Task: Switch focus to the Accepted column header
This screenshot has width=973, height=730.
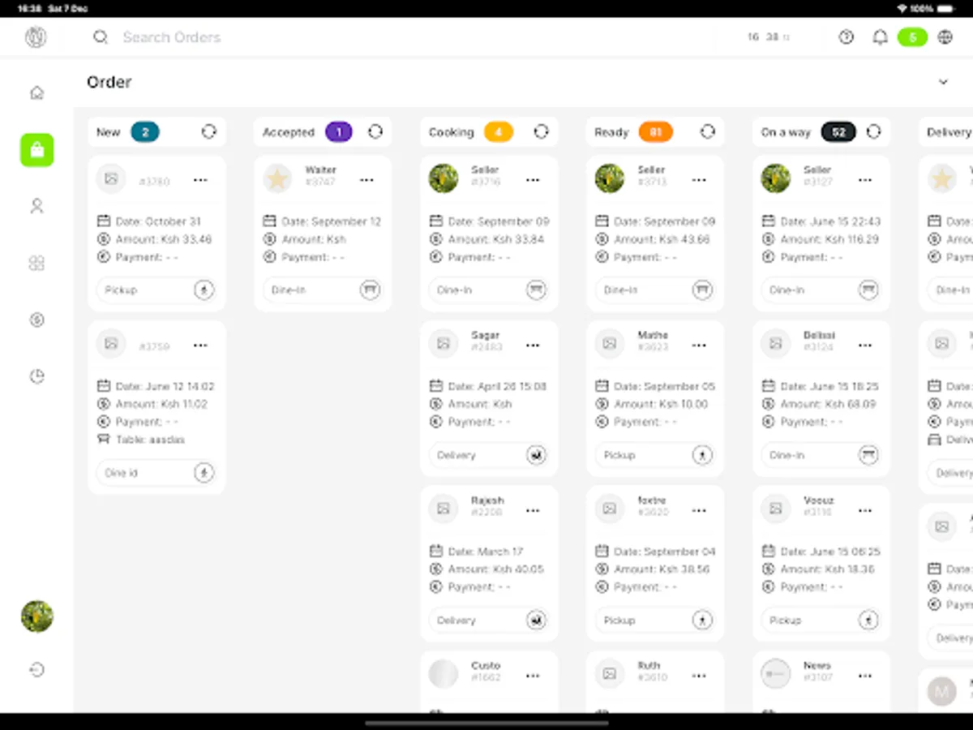Action: click(x=289, y=131)
